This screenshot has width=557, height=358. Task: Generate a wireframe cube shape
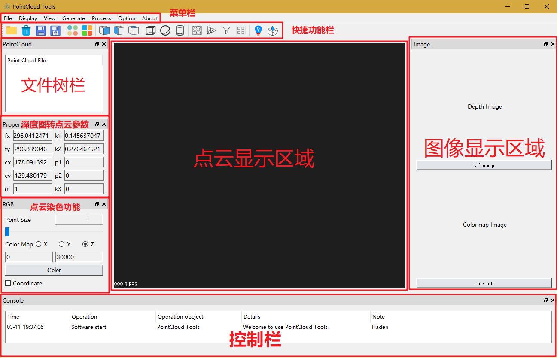(x=150, y=30)
